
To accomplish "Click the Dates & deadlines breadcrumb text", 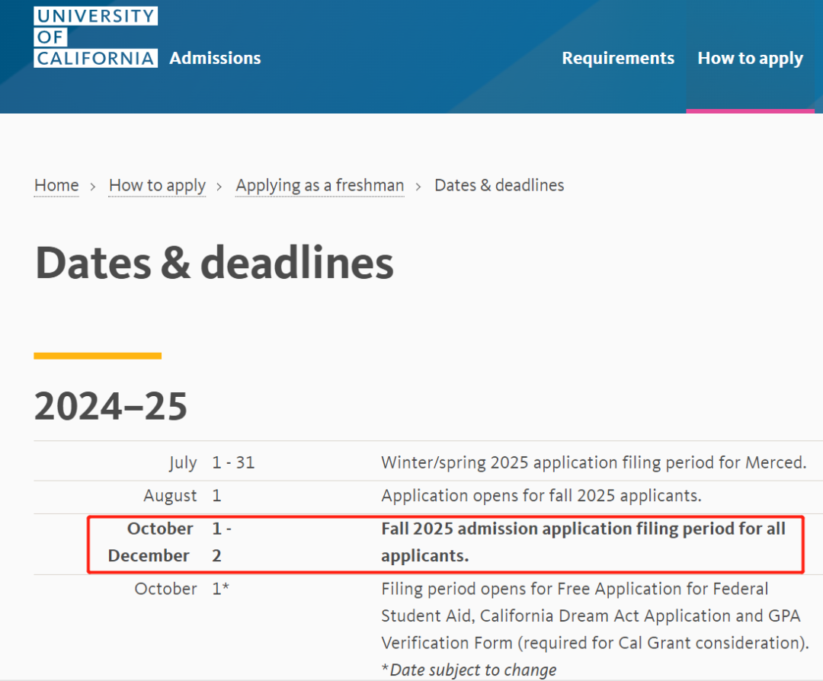I will pyautogui.click(x=499, y=185).
